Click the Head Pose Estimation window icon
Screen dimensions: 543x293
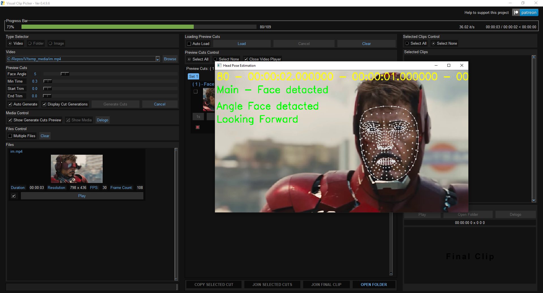pos(219,65)
